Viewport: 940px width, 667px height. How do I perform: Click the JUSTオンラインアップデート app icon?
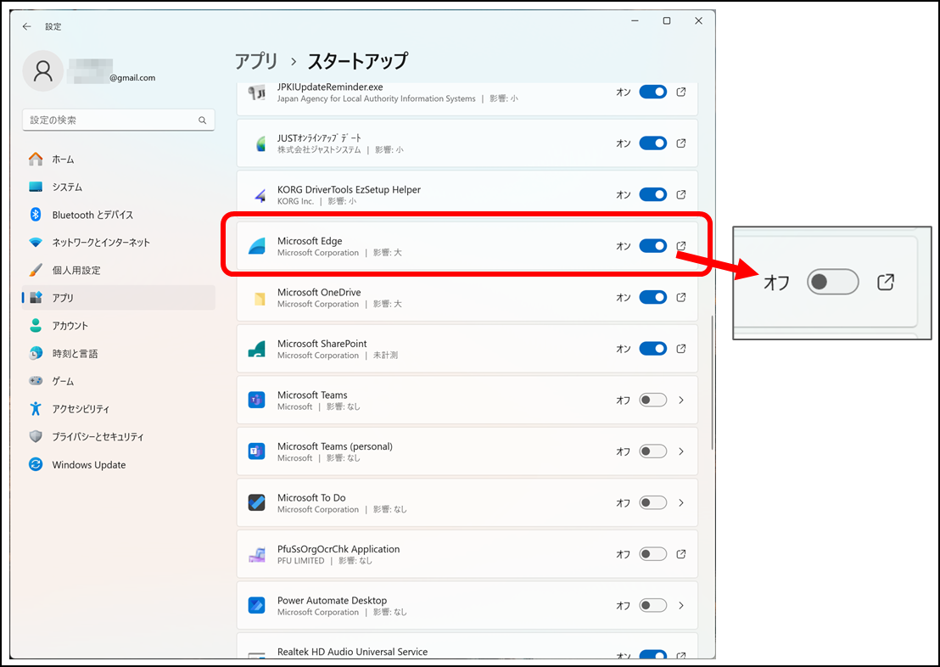click(260, 144)
